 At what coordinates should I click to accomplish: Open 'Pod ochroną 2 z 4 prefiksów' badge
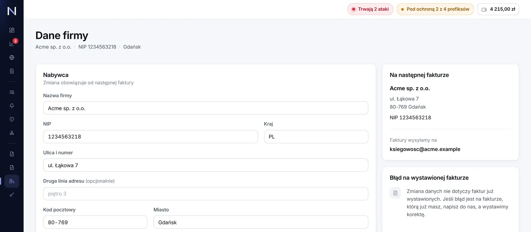[435, 9]
